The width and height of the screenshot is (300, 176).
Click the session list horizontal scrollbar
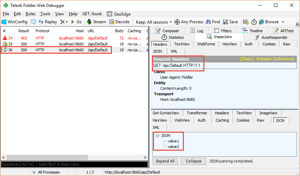(47, 157)
